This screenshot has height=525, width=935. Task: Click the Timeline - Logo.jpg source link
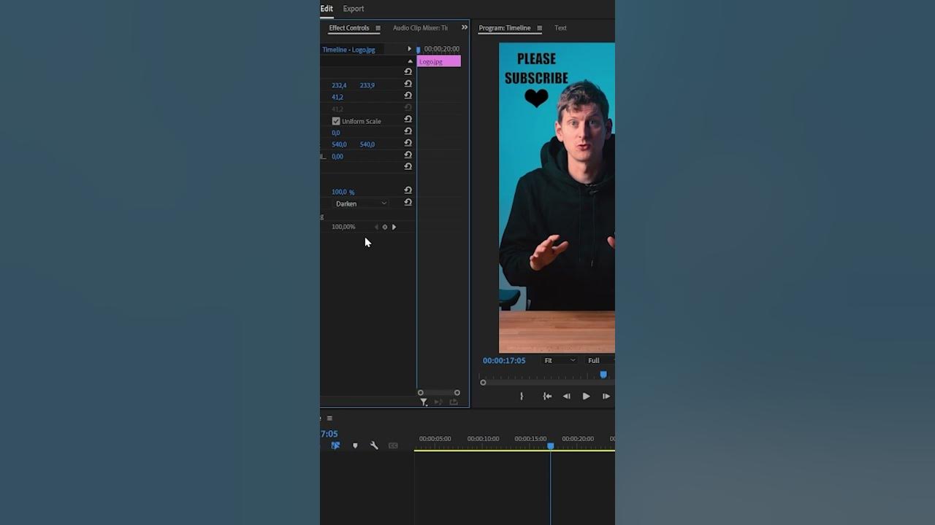coord(349,50)
